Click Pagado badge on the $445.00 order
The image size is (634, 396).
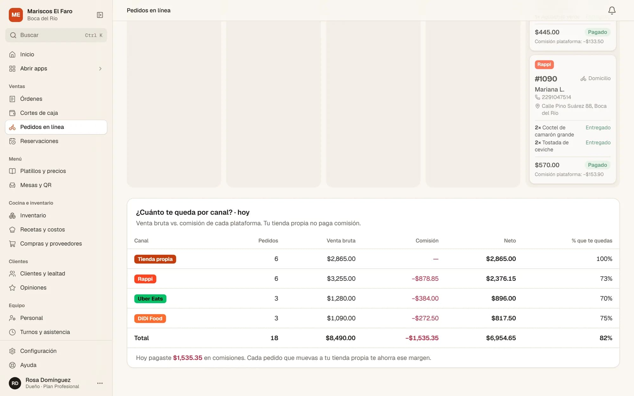point(597,32)
